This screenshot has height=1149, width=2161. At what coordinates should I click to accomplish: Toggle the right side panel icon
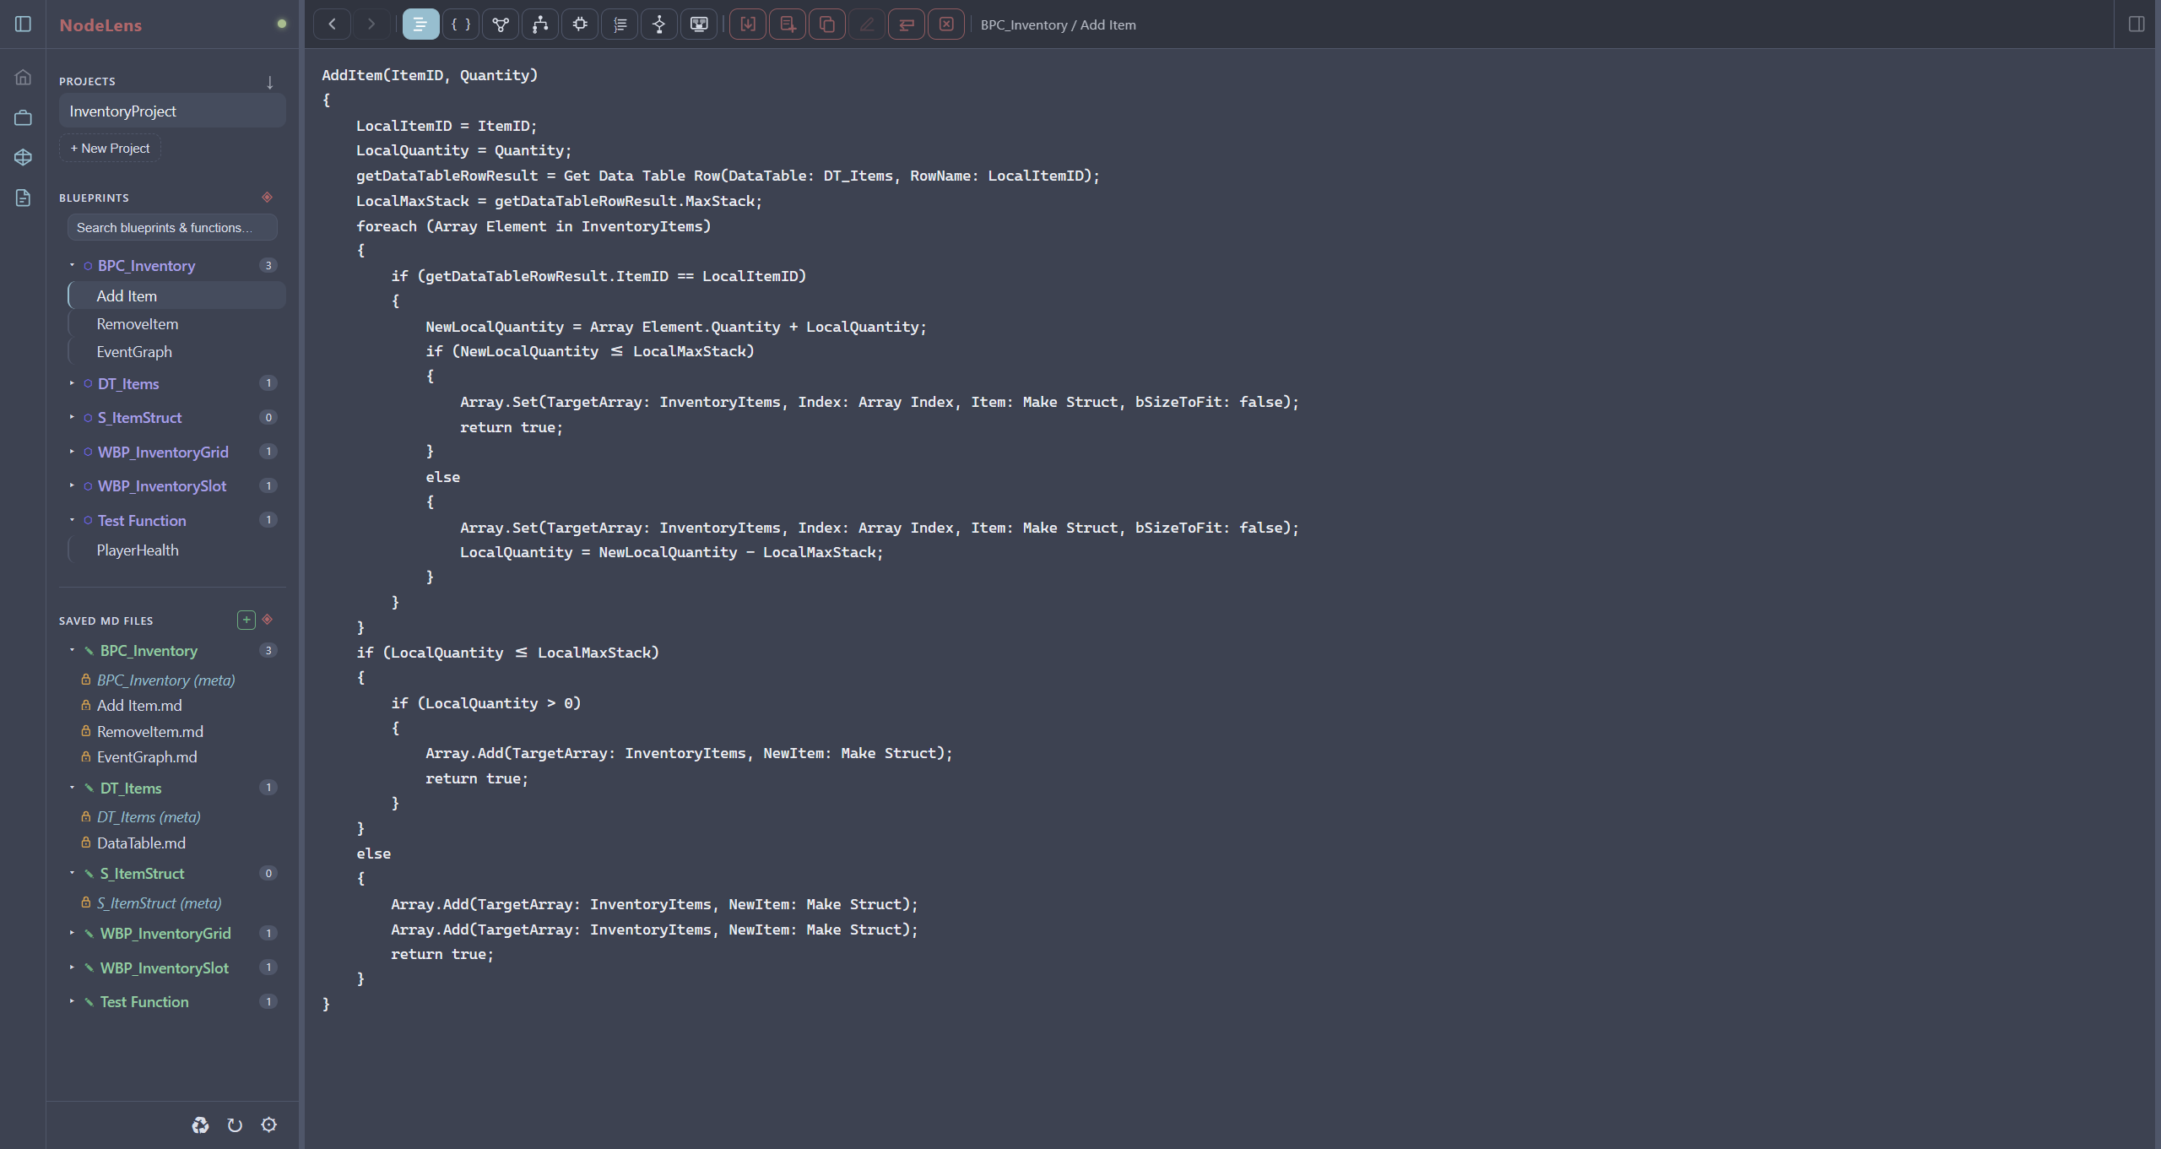[2137, 24]
